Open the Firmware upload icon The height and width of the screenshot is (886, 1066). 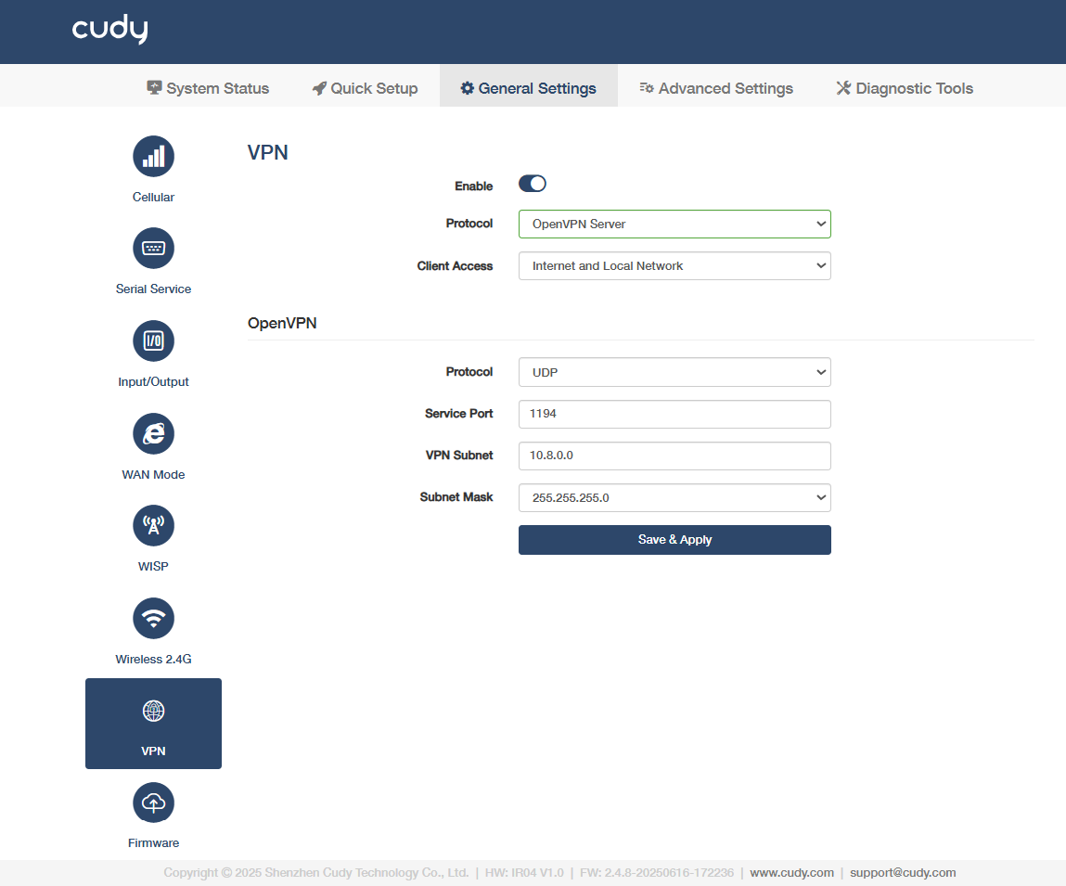pos(153,803)
